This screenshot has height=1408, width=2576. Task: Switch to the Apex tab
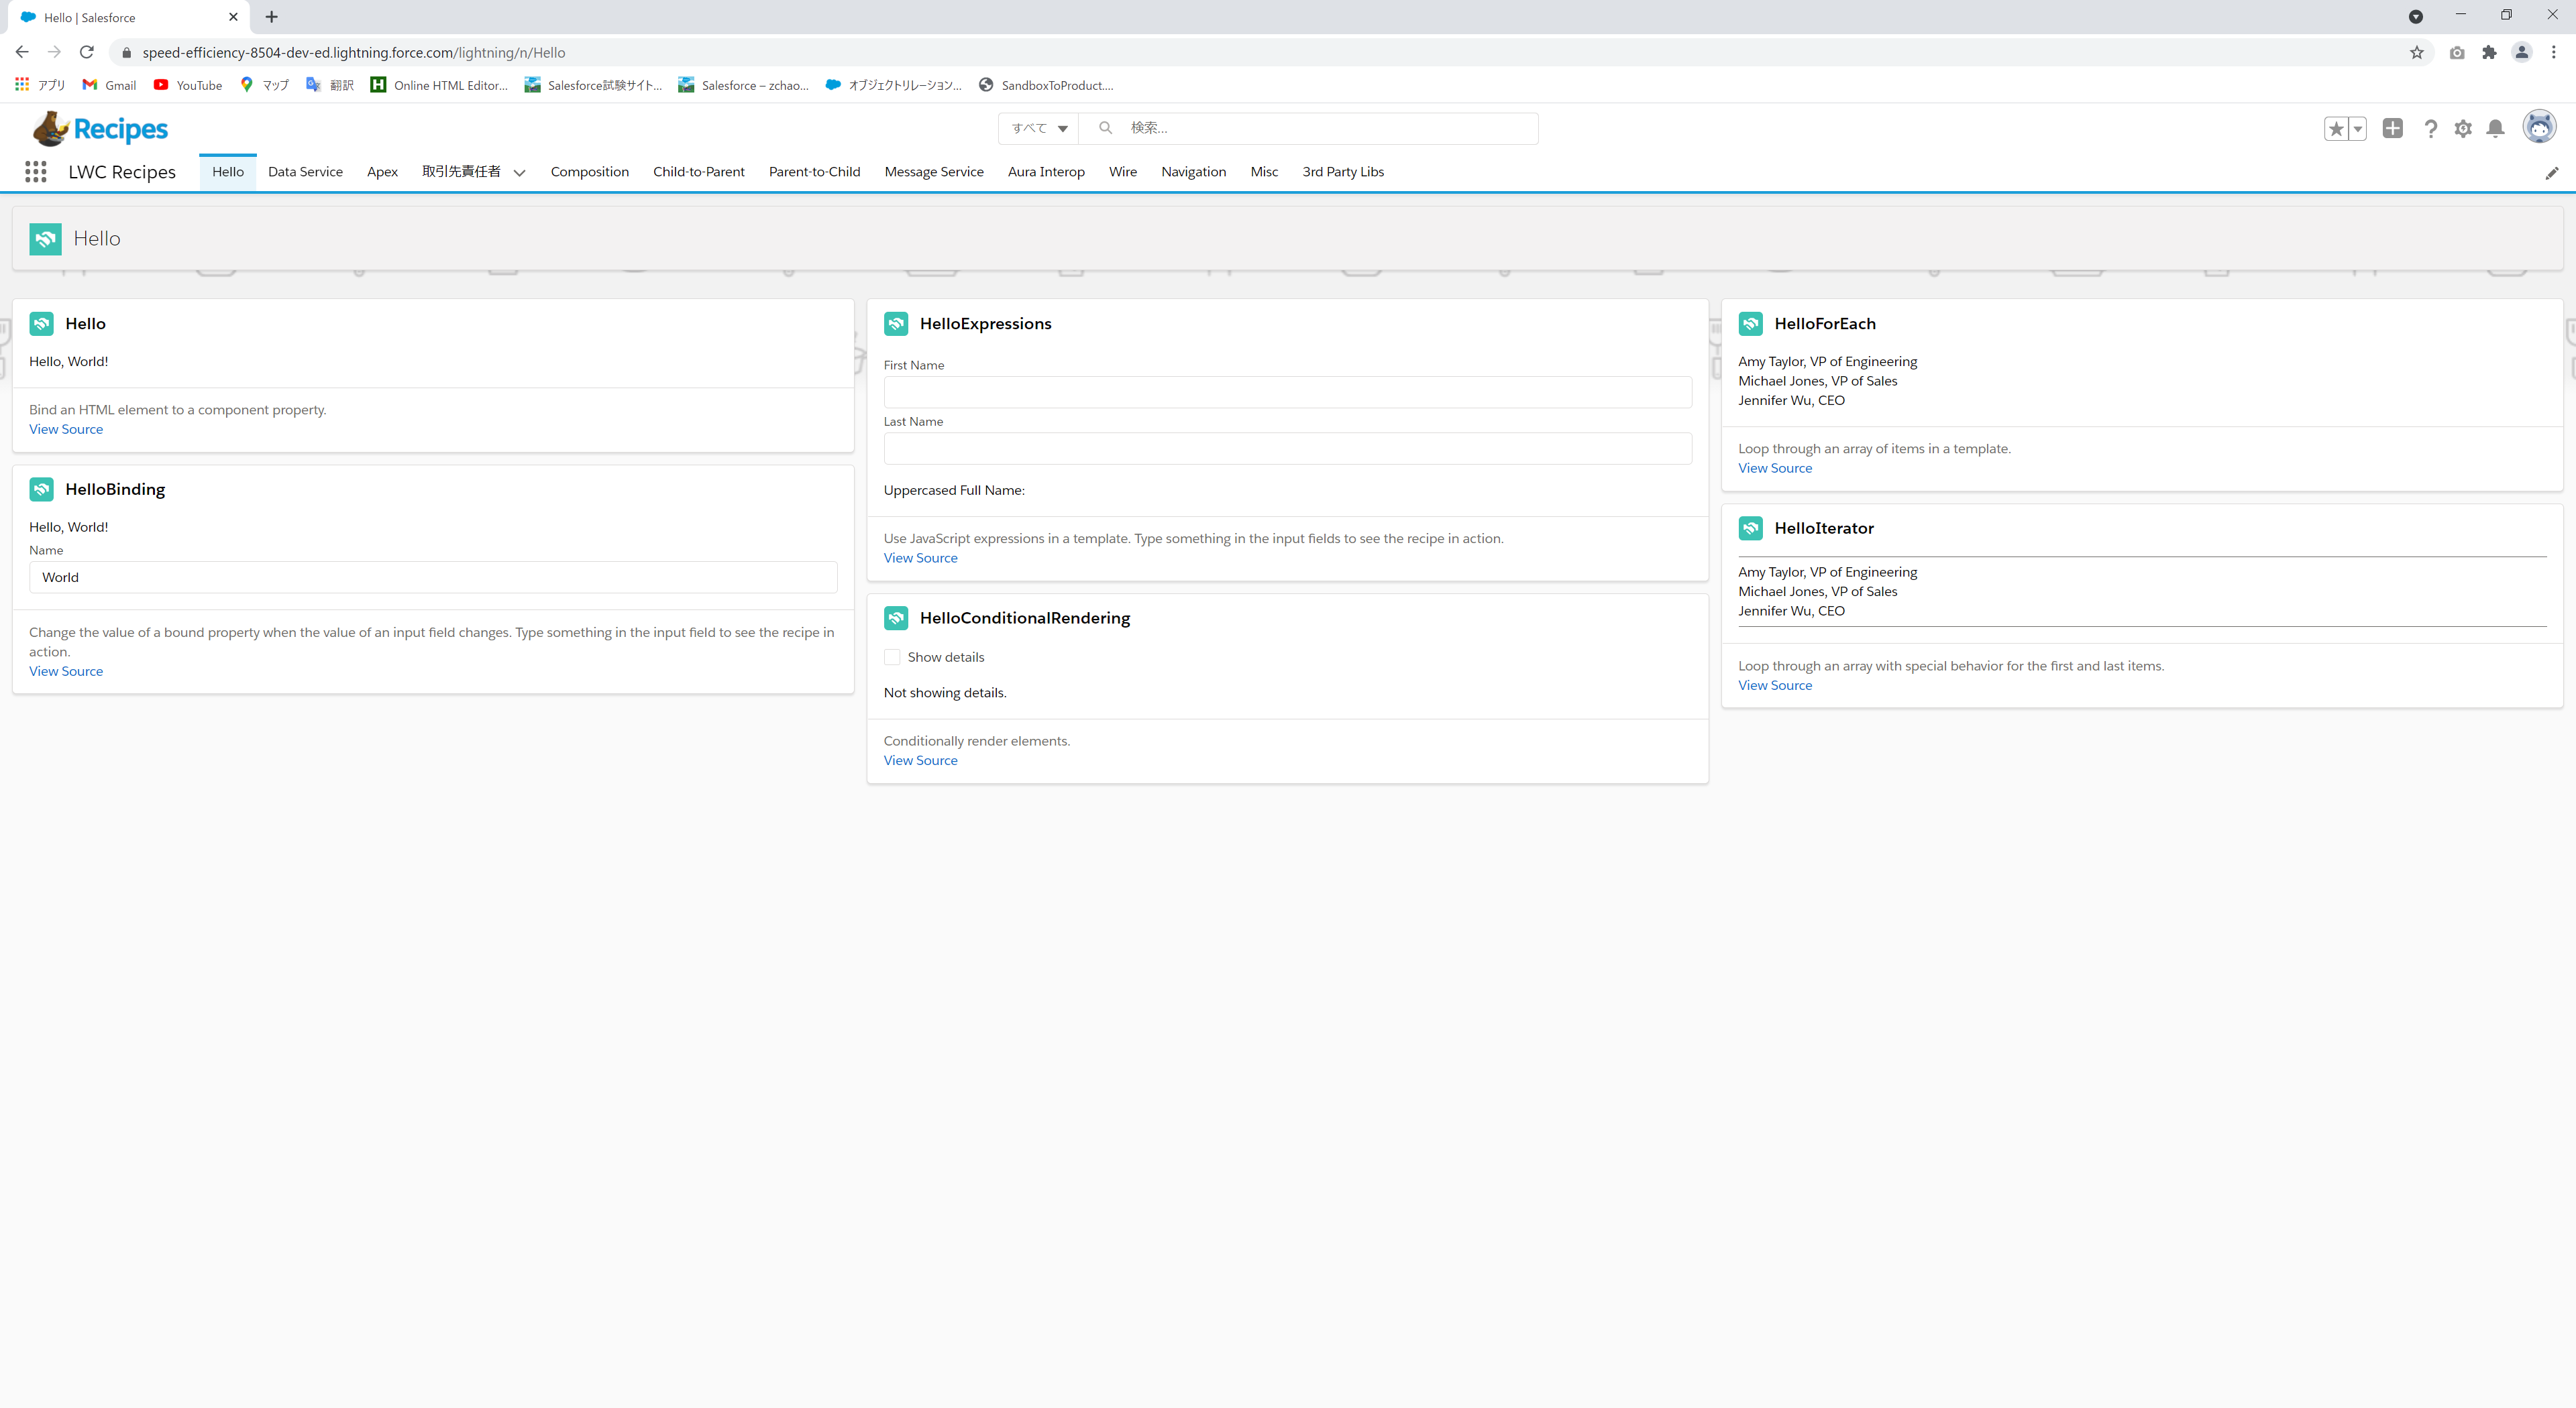[x=382, y=172]
